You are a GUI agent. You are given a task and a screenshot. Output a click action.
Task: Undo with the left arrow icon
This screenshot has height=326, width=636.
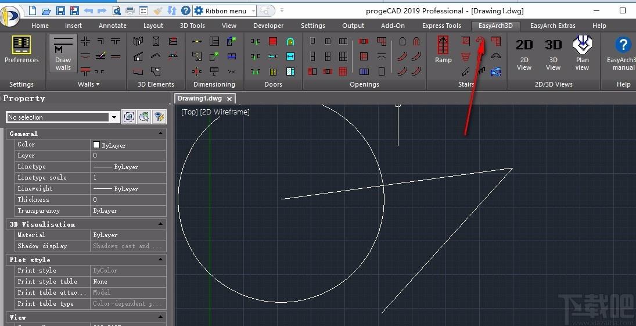point(88,10)
